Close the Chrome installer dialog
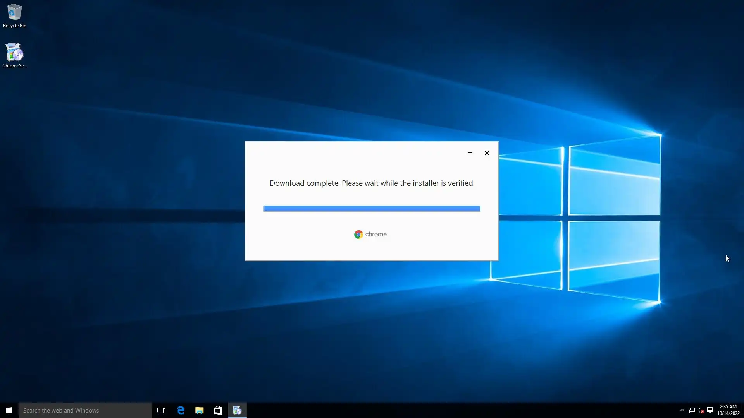Image resolution: width=744 pixels, height=418 pixels. point(487,153)
